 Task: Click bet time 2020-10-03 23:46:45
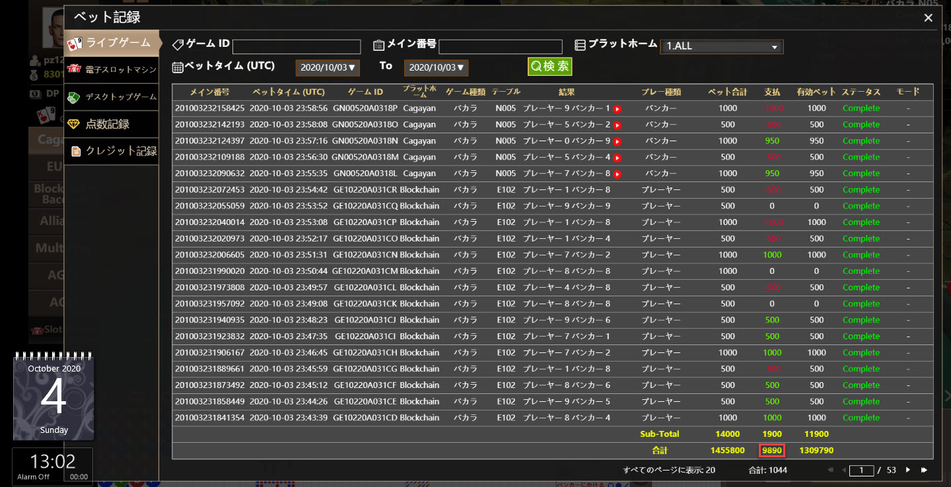pos(289,353)
